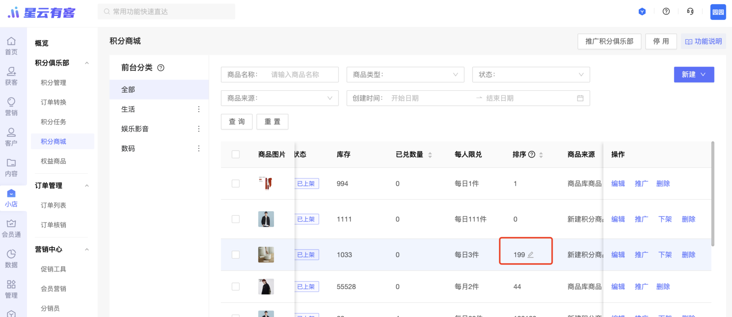This screenshot has width=732, height=317.
Task: Sort by 已兑数量 column arrows
Action: [x=430, y=155]
